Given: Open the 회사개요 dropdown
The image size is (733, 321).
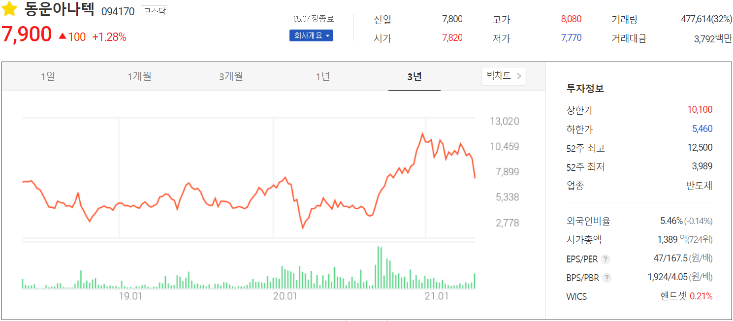Looking at the screenshot, I should click(311, 35).
